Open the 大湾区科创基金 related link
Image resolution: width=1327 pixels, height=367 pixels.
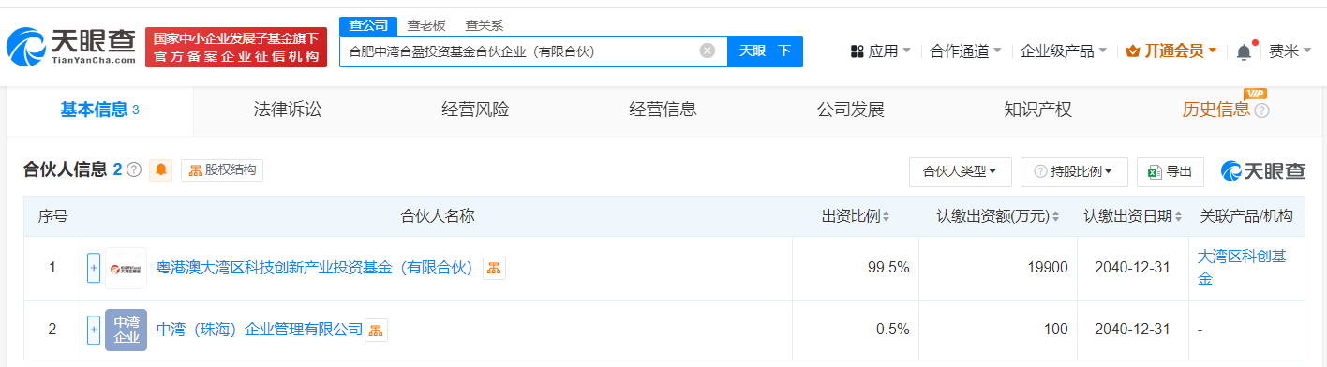click(1244, 267)
